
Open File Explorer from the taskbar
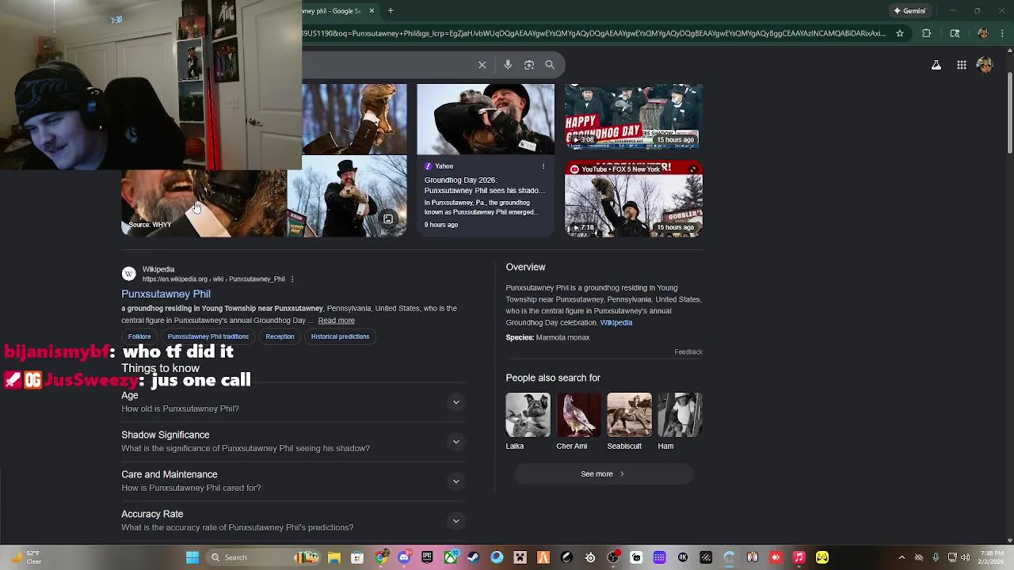coord(334,557)
